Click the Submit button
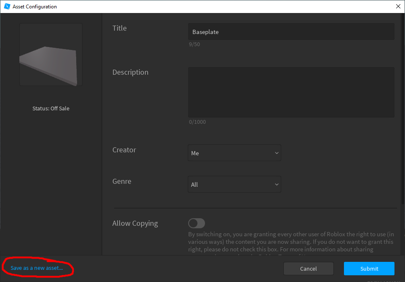The width and height of the screenshot is (405, 282). pyautogui.click(x=369, y=269)
